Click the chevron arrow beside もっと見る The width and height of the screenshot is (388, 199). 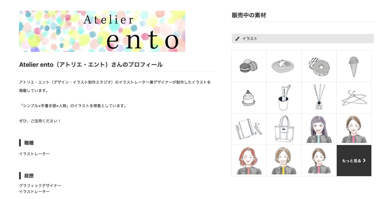[x=364, y=161]
